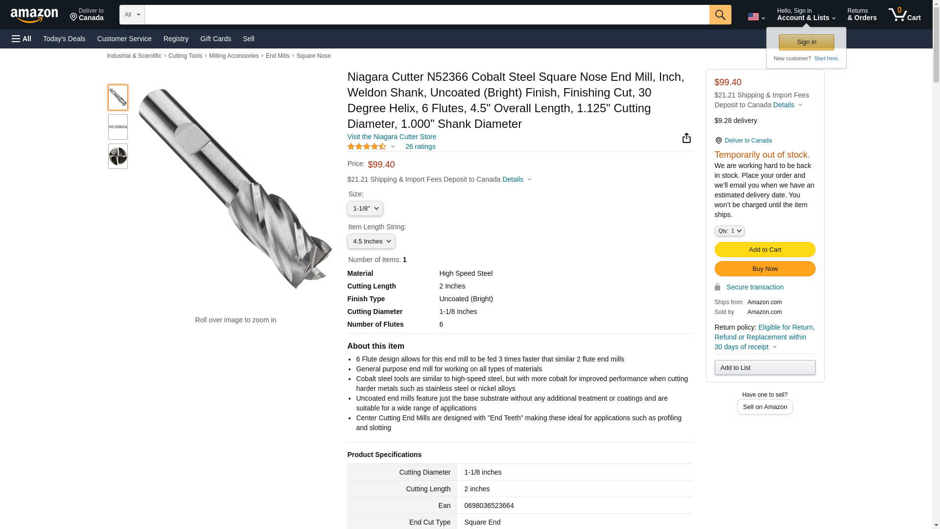The width and height of the screenshot is (940, 529).
Task: Click the Add to Cart button
Action: tap(765, 250)
